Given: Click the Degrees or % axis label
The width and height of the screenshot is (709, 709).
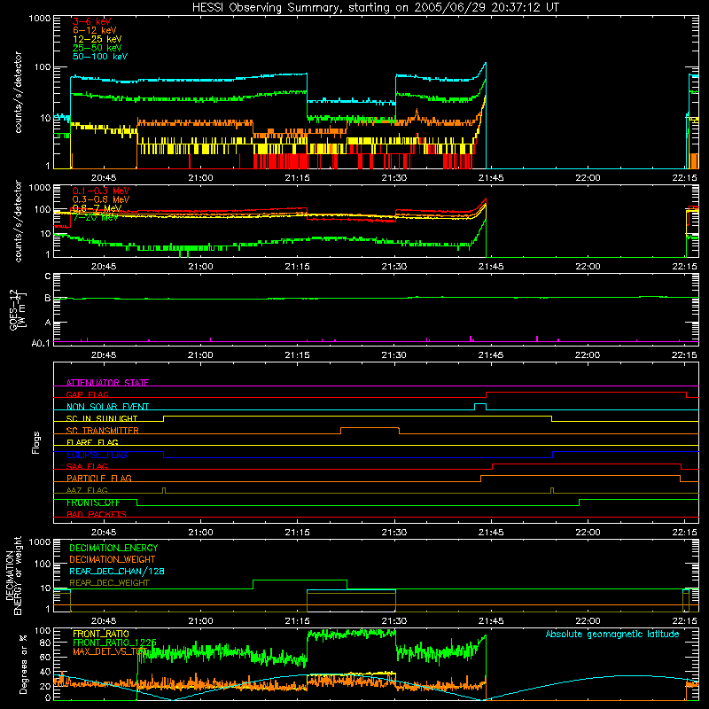Looking at the screenshot, I should click(x=23, y=664).
